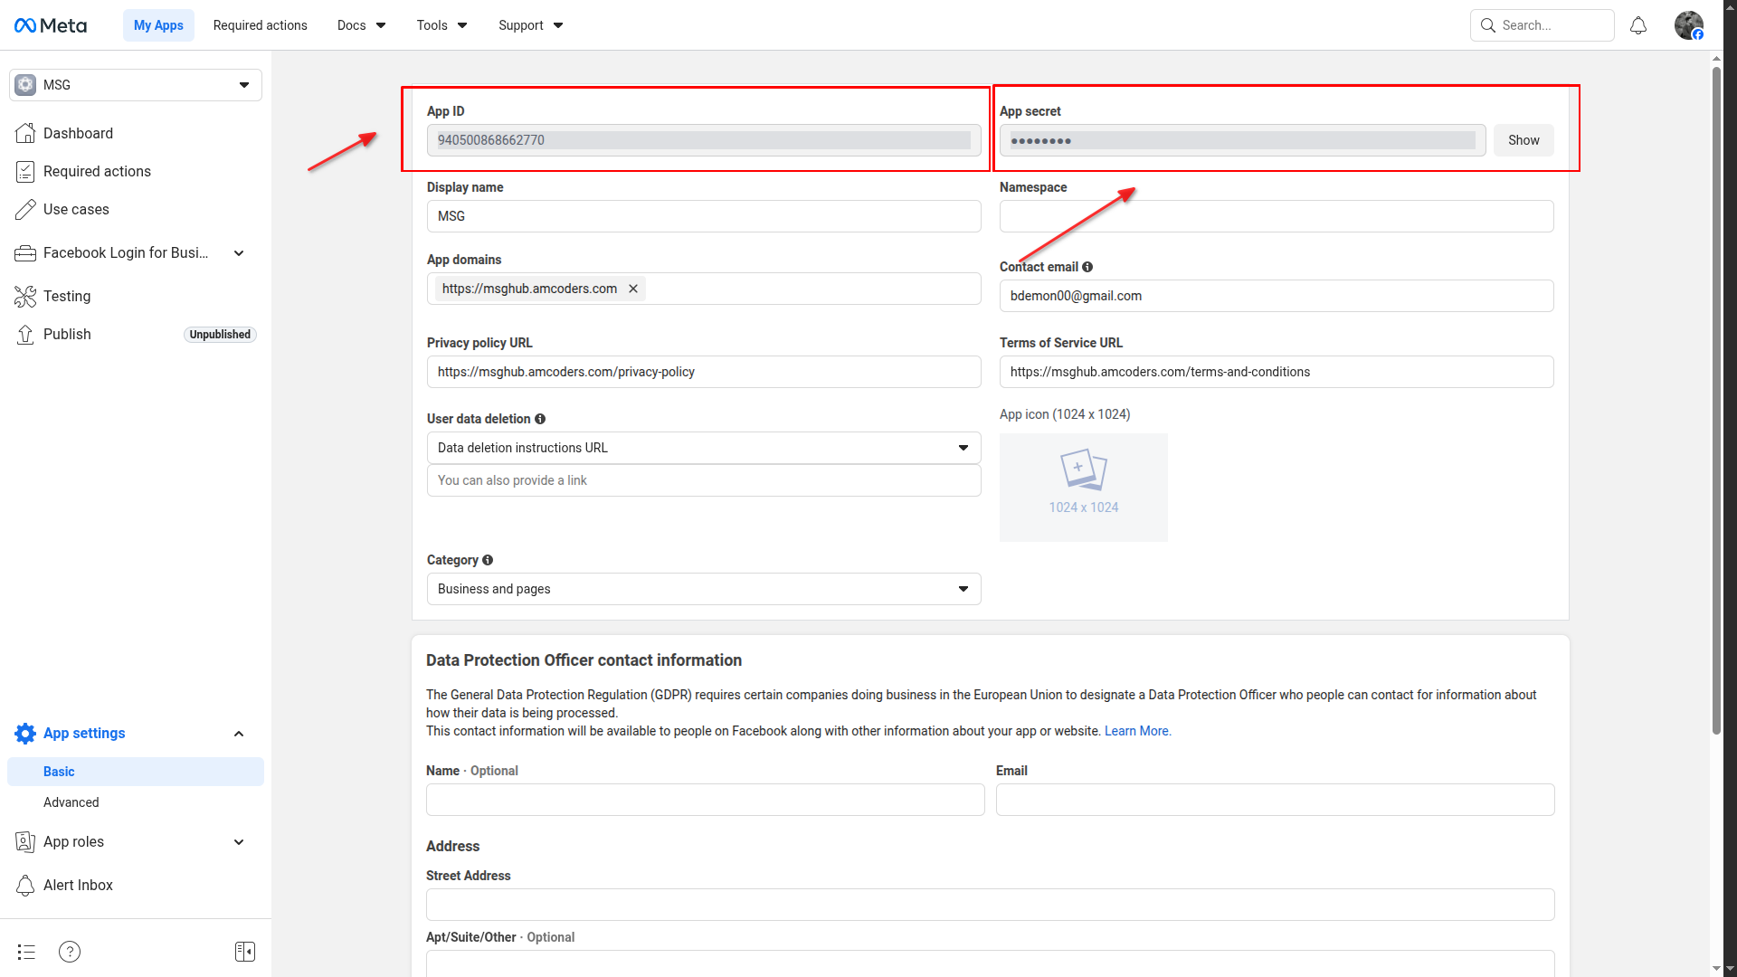Image resolution: width=1737 pixels, height=977 pixels.
Task: Select Advanced under App settings
Action: (x=71, y=802)
